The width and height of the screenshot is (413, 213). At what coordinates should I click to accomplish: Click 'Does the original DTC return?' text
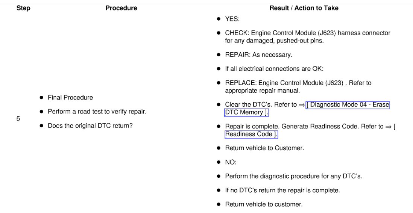90,126
